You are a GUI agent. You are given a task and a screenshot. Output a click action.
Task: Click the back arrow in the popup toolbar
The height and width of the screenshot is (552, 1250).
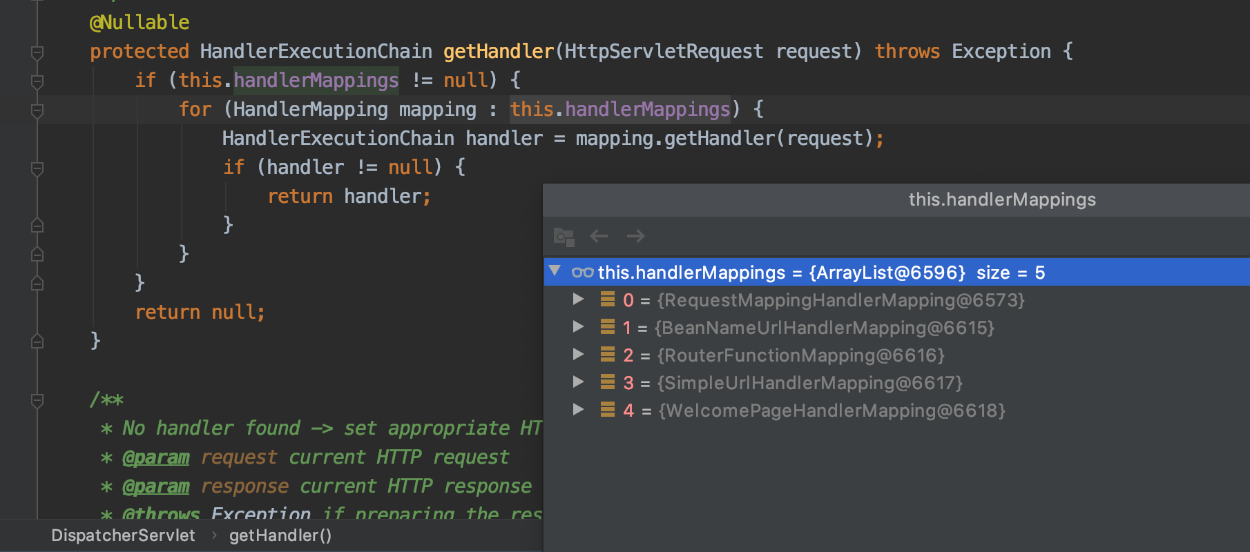tap(599, 236)
